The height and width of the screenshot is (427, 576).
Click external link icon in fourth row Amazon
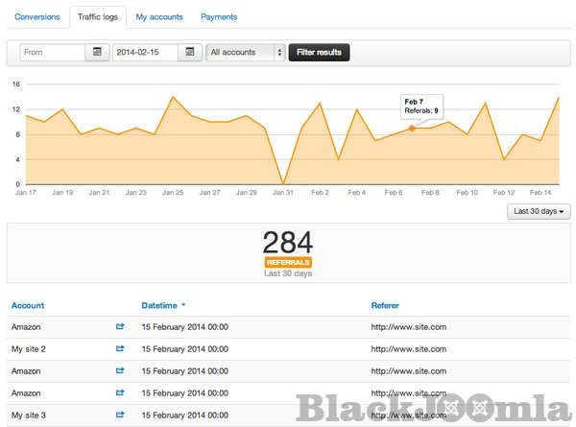120,392
